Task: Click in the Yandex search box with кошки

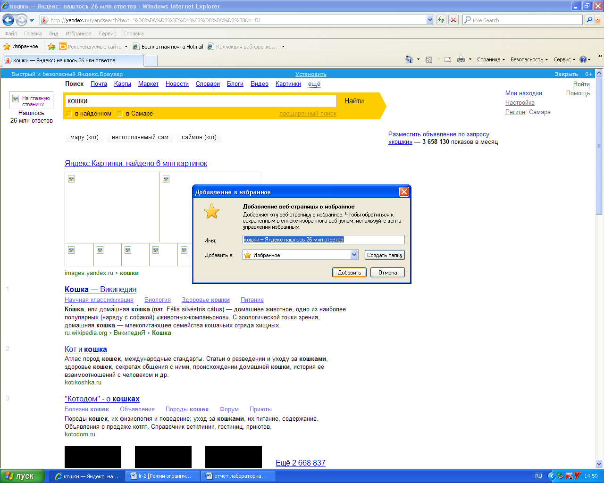Action: pos(201,101)
